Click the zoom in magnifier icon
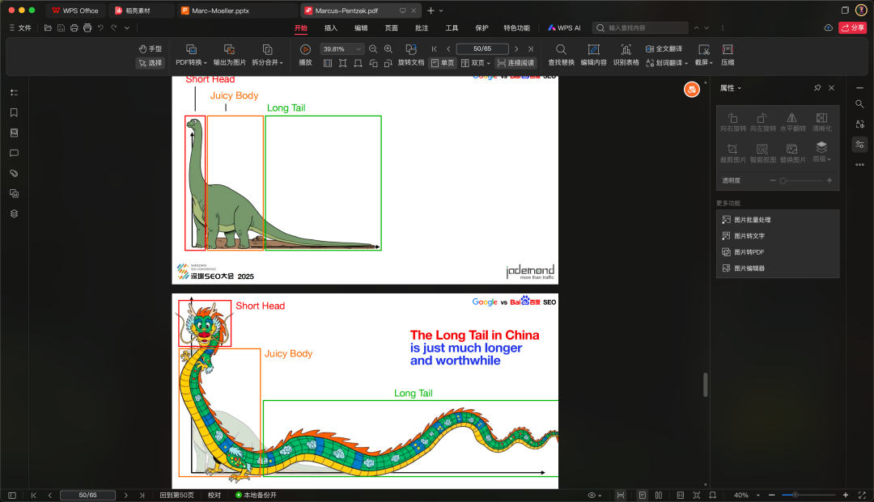 pos(388,49)
